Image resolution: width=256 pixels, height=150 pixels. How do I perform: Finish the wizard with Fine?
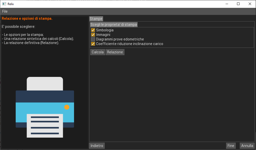click(231, 146)
